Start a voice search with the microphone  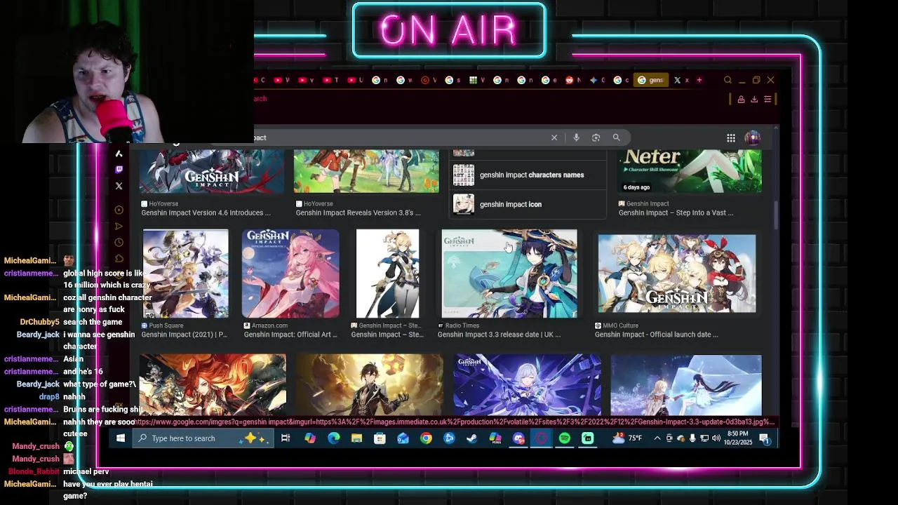pos(576,137)
